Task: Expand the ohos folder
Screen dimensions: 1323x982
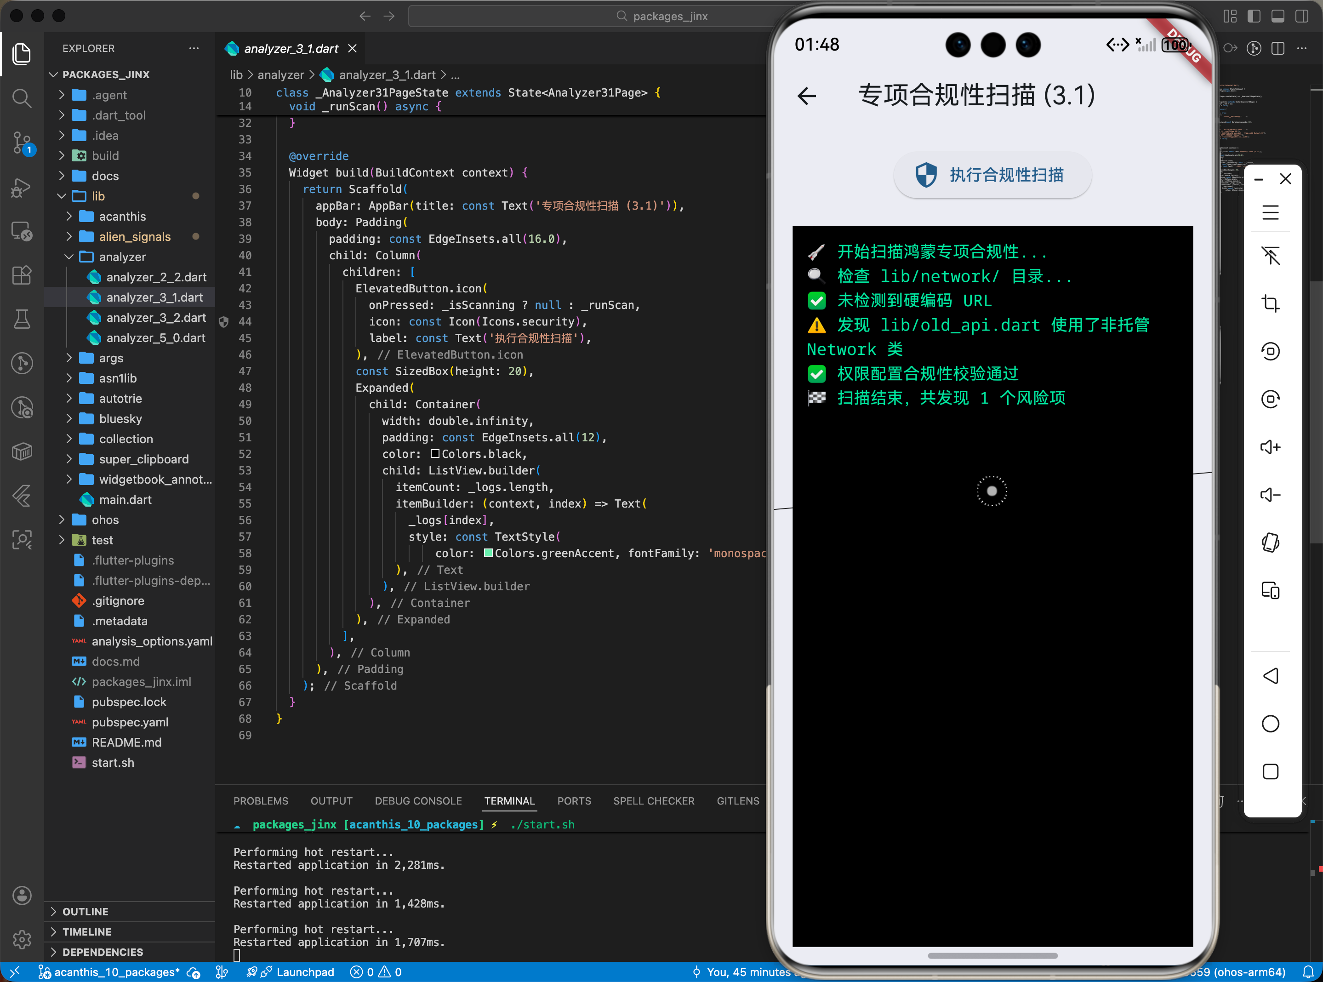Action: pos(105,520)
